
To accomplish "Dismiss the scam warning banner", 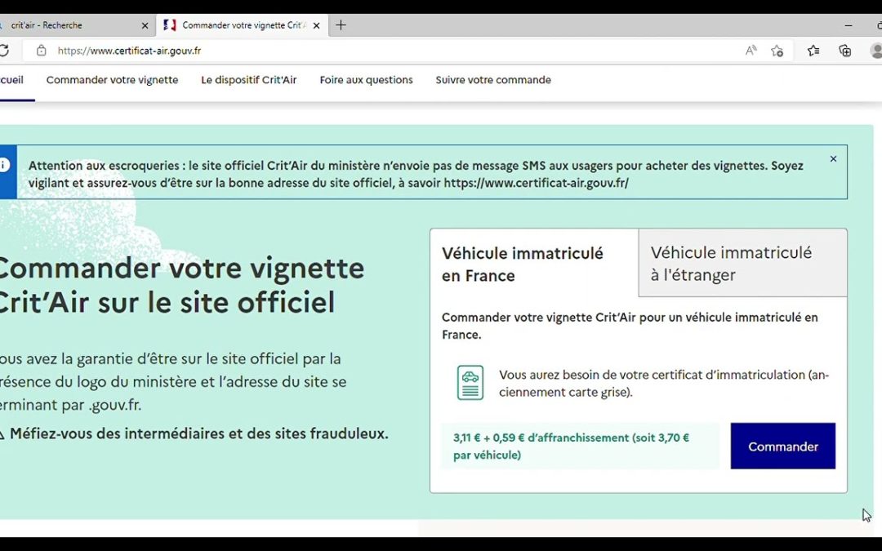I will pyautogui.click(x=833, y=159).
